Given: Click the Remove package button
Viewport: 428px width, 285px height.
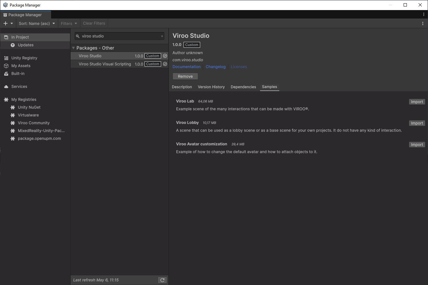Looking at the screenshot, I should 185,76.
